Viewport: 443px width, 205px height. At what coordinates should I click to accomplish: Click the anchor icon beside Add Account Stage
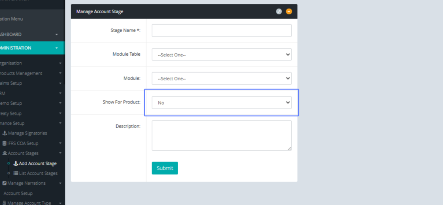click(x=16, y=163)
